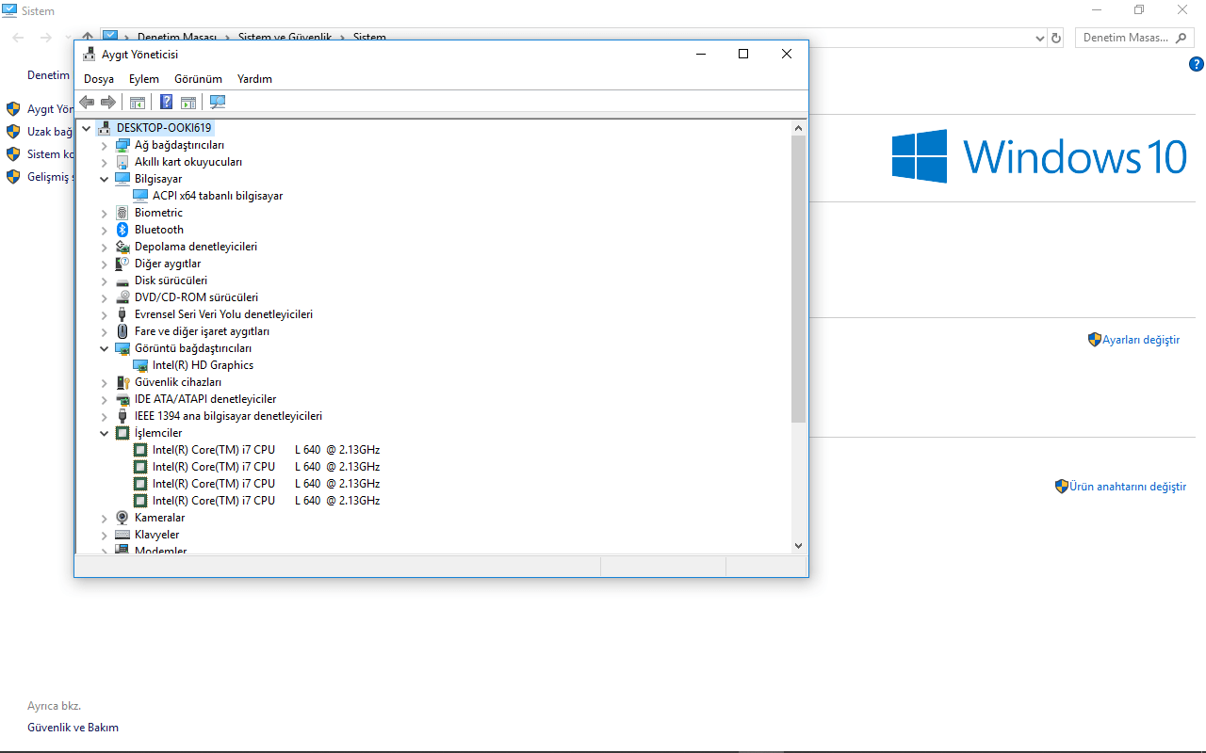Viewport: 1206px width, 753px height.
Task: Click the Gelişmiş s... link in Sistem sidebar
Action: coord(50,177)
